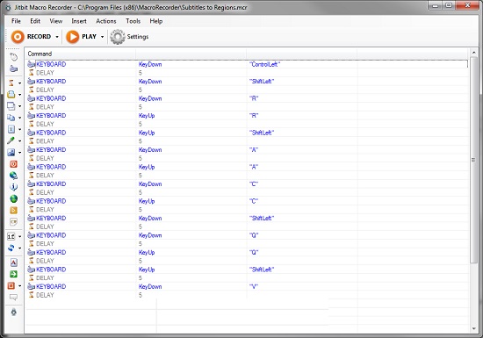483x338 pixels.
Task: Click the scrollbar up arrow in command list
Action: pyautogui.click(x=473, y=53)
